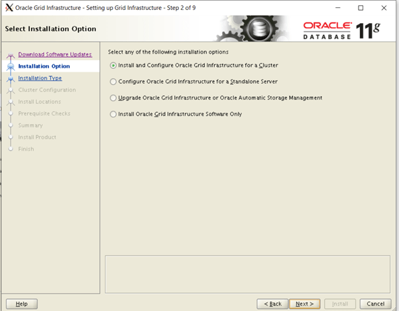Go to the Installation Type step link

pyautogui.click(x=40, y=78)
